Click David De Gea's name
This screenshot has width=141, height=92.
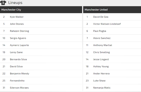tap(101, 17)
